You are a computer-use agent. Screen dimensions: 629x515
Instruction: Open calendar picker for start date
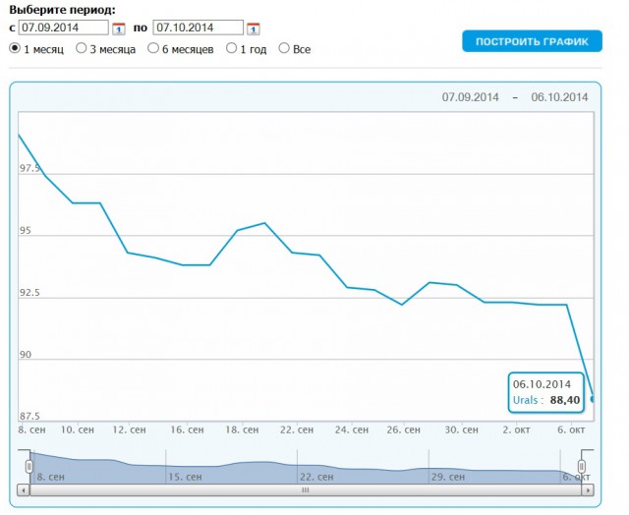click(119, 29)
